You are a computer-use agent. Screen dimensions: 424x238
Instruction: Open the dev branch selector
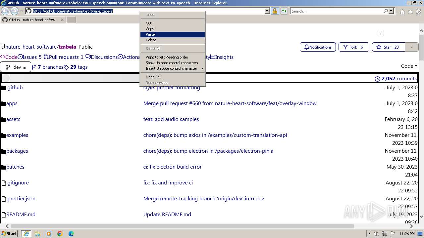(x=16, y=67)
